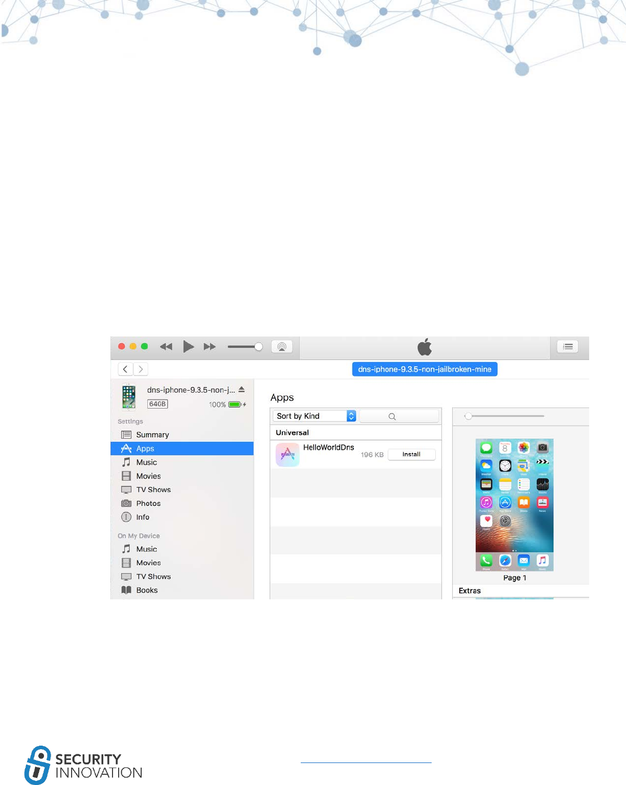Click the 64GB capacity badge

[158, 404]
